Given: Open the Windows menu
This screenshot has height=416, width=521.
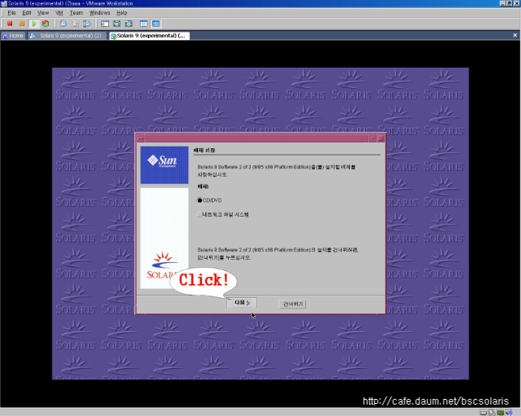Looking at the screenshot, I should 99,13.
